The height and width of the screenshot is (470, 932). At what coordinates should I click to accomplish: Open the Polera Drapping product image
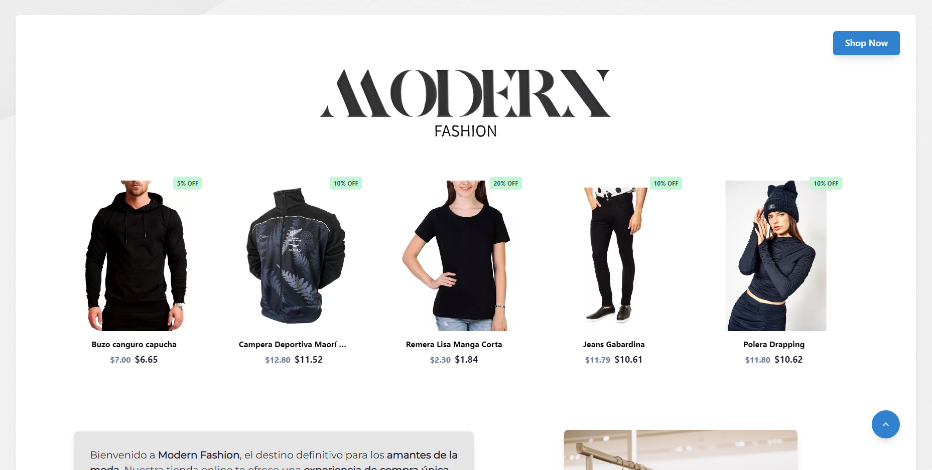(776, 256)
